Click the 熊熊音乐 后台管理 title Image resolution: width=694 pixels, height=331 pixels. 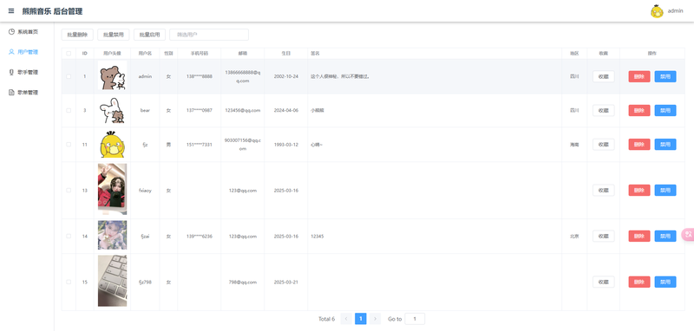coord(52,11)
